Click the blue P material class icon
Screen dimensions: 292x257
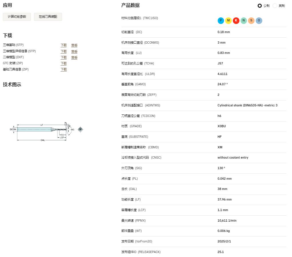point(221,21)
